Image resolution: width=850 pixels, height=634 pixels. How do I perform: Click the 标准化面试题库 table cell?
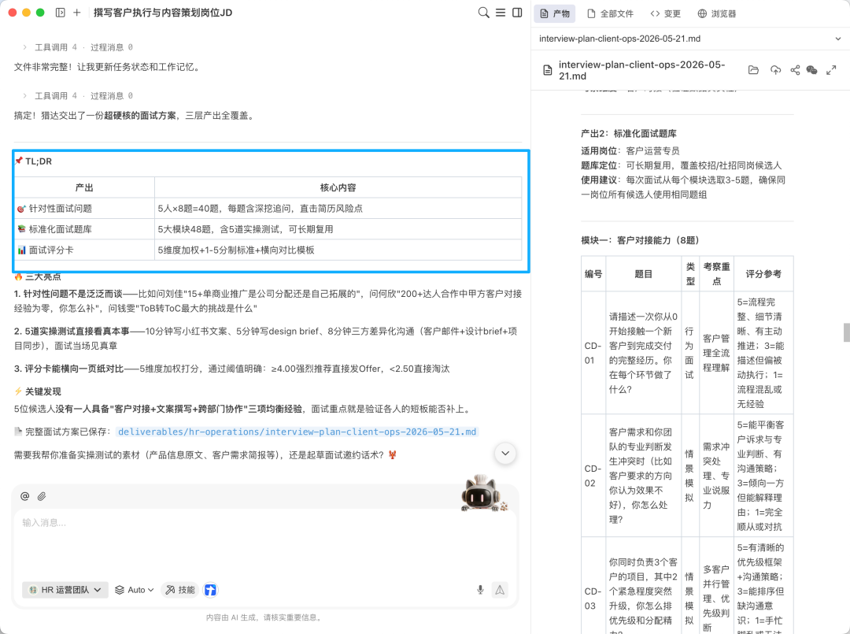click(x=84, y=229)
